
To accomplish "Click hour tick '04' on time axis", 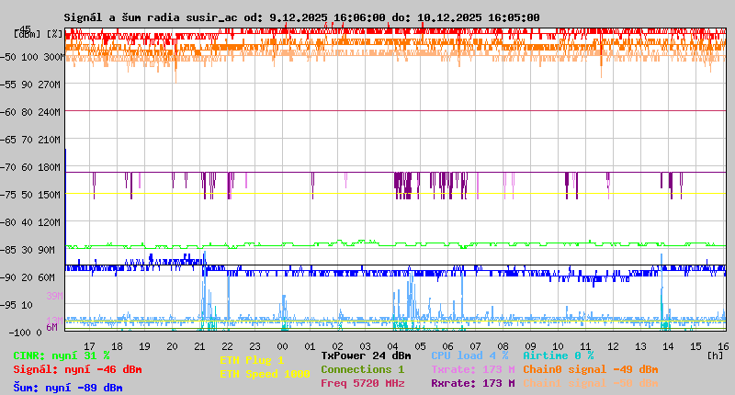I will point(392,346).
